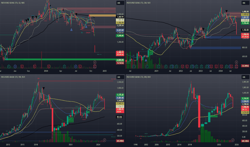Click the latest earnings marker below lightning on 1W chart
The image size is (250, 147).
tap(236, 67)
